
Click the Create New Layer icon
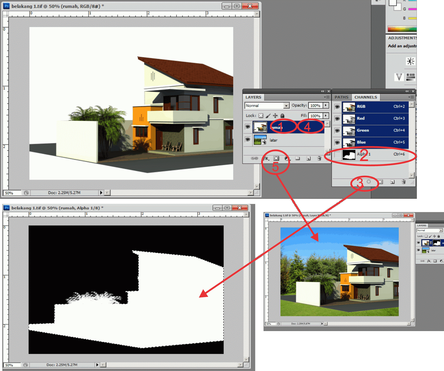tap(308, 158)
